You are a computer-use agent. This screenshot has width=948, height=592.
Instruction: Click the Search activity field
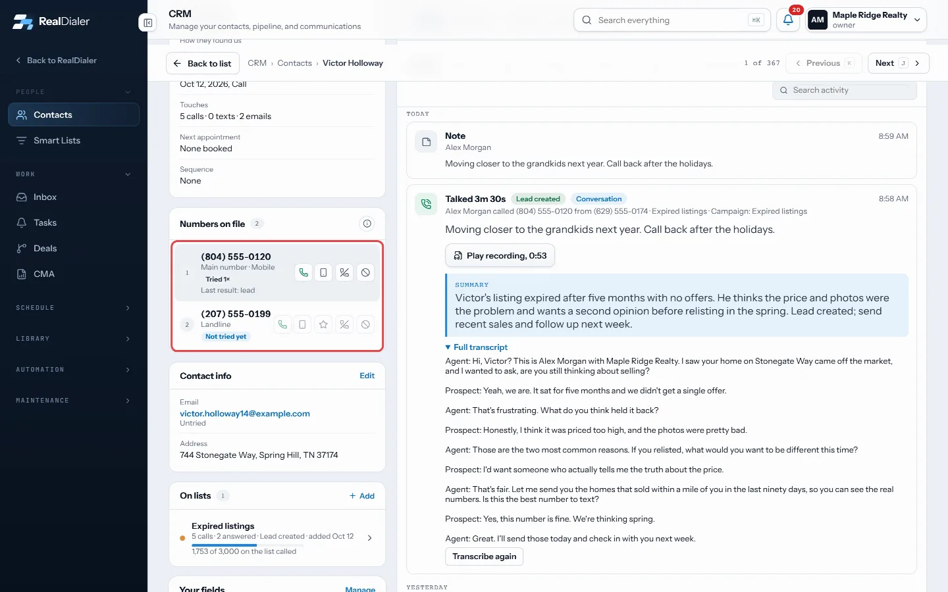click(845, 90)
